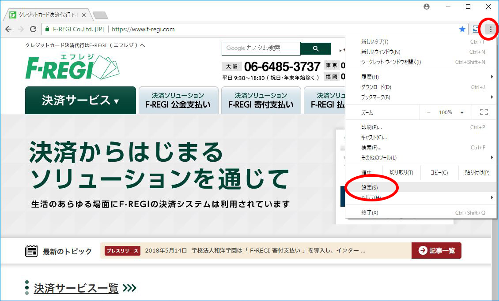Click the 記事一覧 button
Screen dimensions: 499x301
coord(436,250)
